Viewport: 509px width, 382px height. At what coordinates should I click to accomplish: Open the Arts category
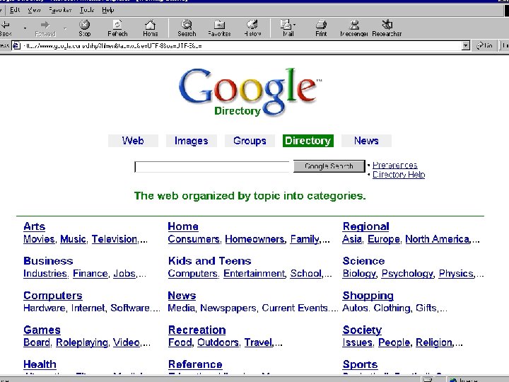[x=34, y=226]
